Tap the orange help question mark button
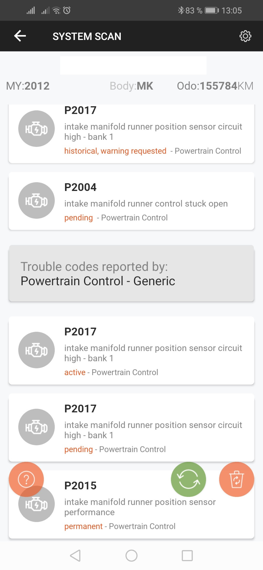263x570 pixels. (26, 479)
